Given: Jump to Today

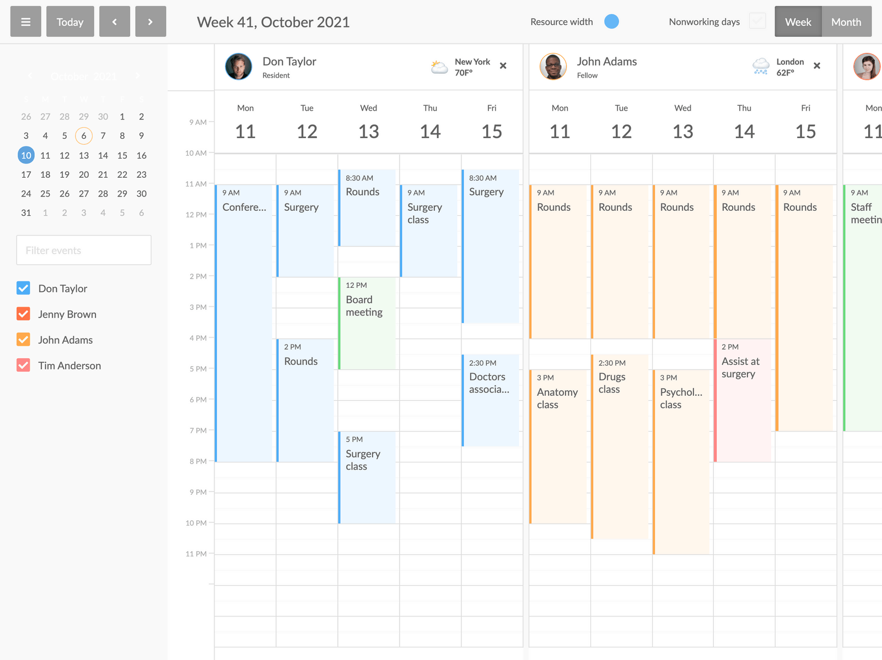Looking at the screenshot, I should pyautogui.click(x=70, y=21).
